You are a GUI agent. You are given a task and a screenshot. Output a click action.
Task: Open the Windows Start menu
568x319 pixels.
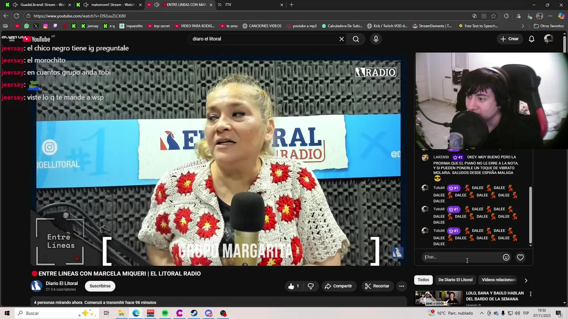[x=7, y=313]
